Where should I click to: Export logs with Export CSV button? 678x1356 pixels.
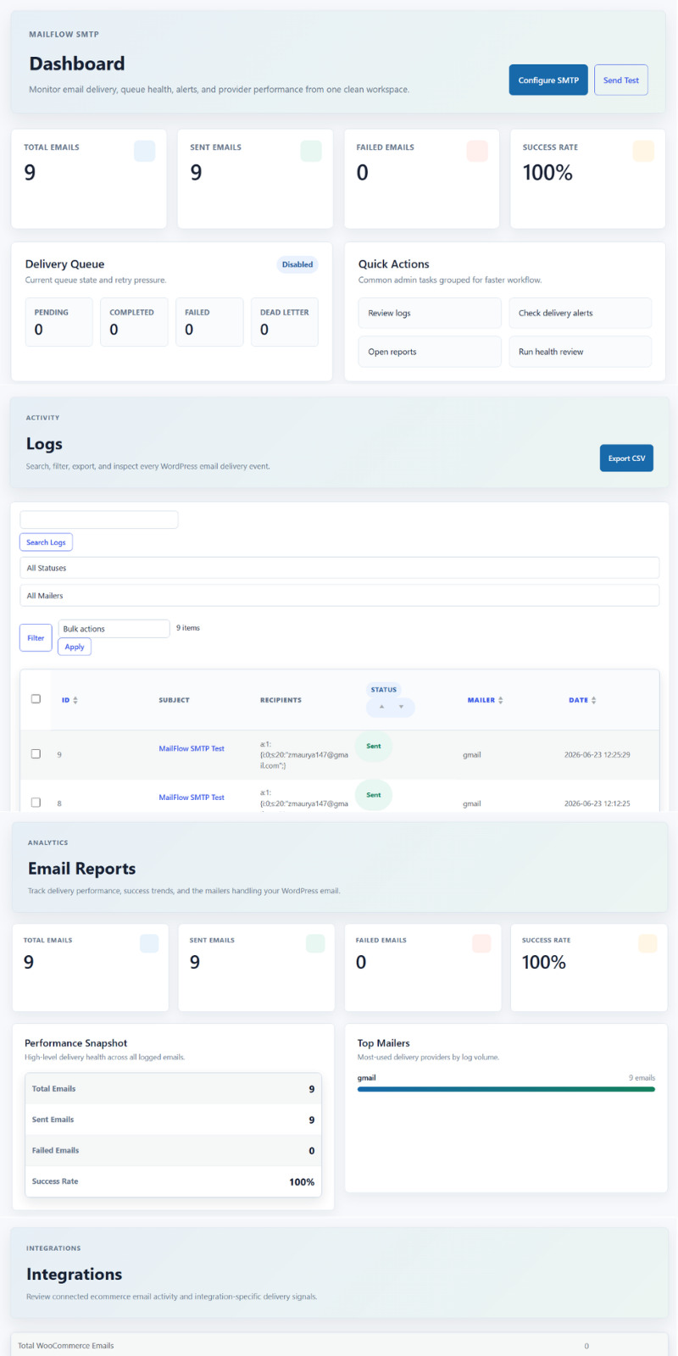(x=626, y=458)
